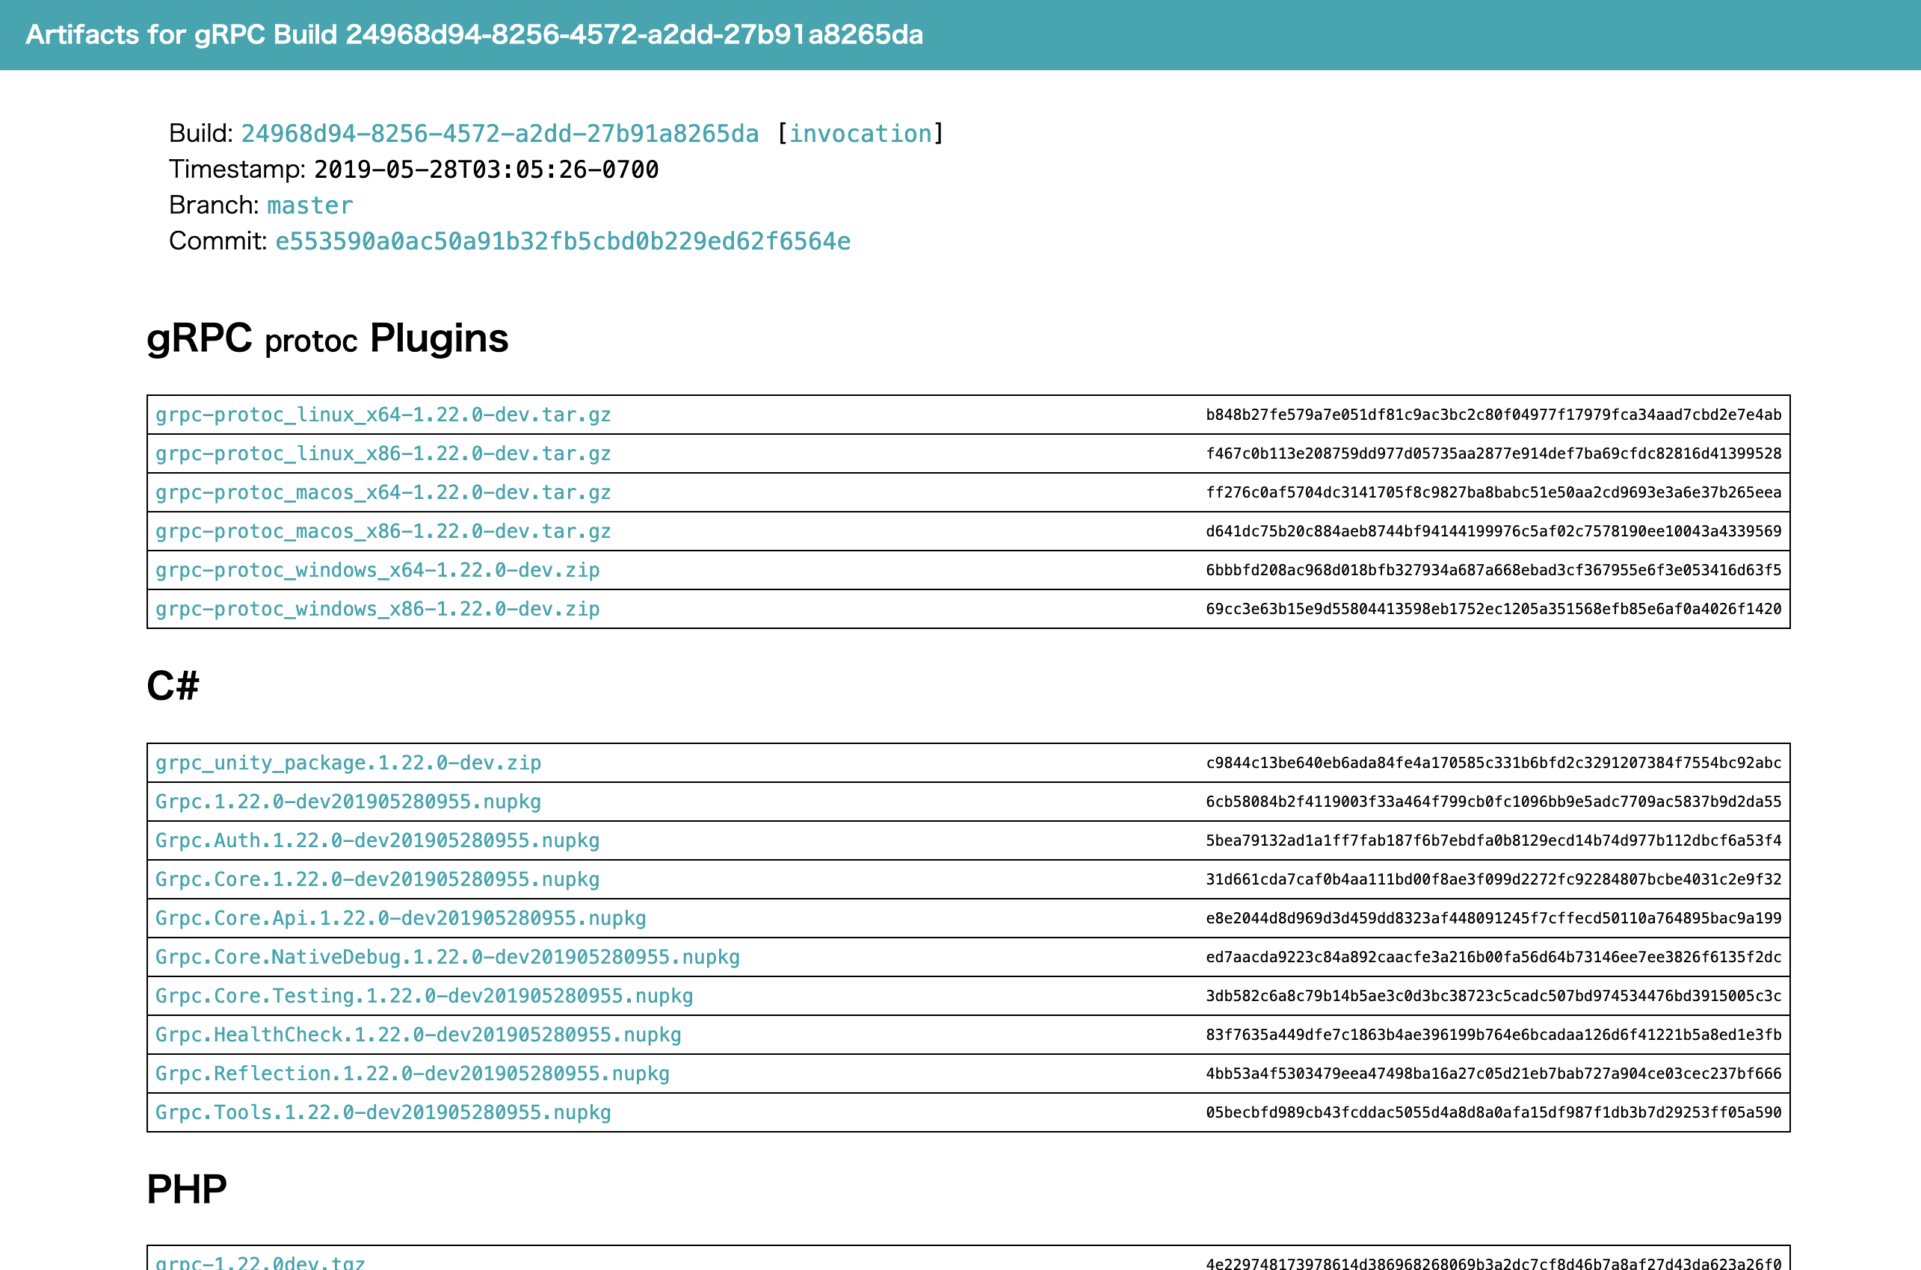Download Grpc.Tools nupkg package
This screenshot has height=1270, width=1921.
[x=383, y=1113]
